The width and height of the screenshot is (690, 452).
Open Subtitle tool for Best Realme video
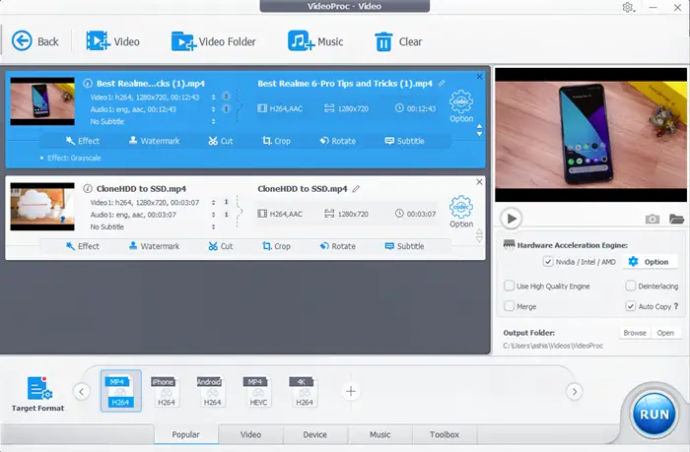404,141
